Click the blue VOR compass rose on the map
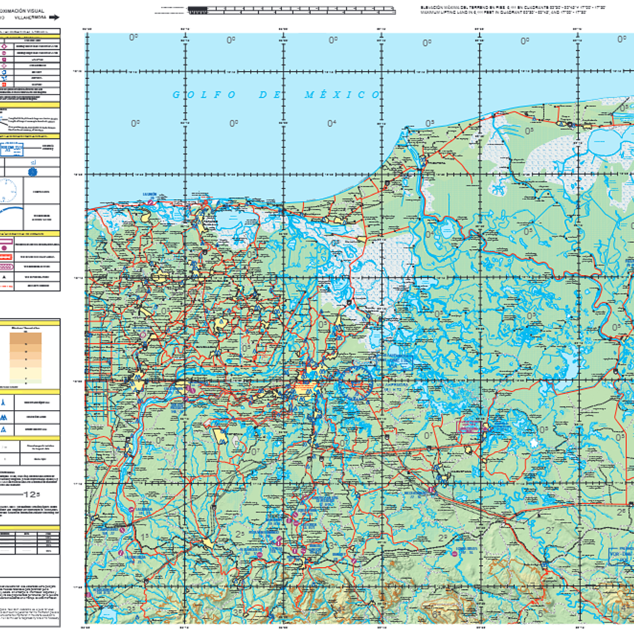This screenshot has height=634, width=634. [x=354, y=382]
